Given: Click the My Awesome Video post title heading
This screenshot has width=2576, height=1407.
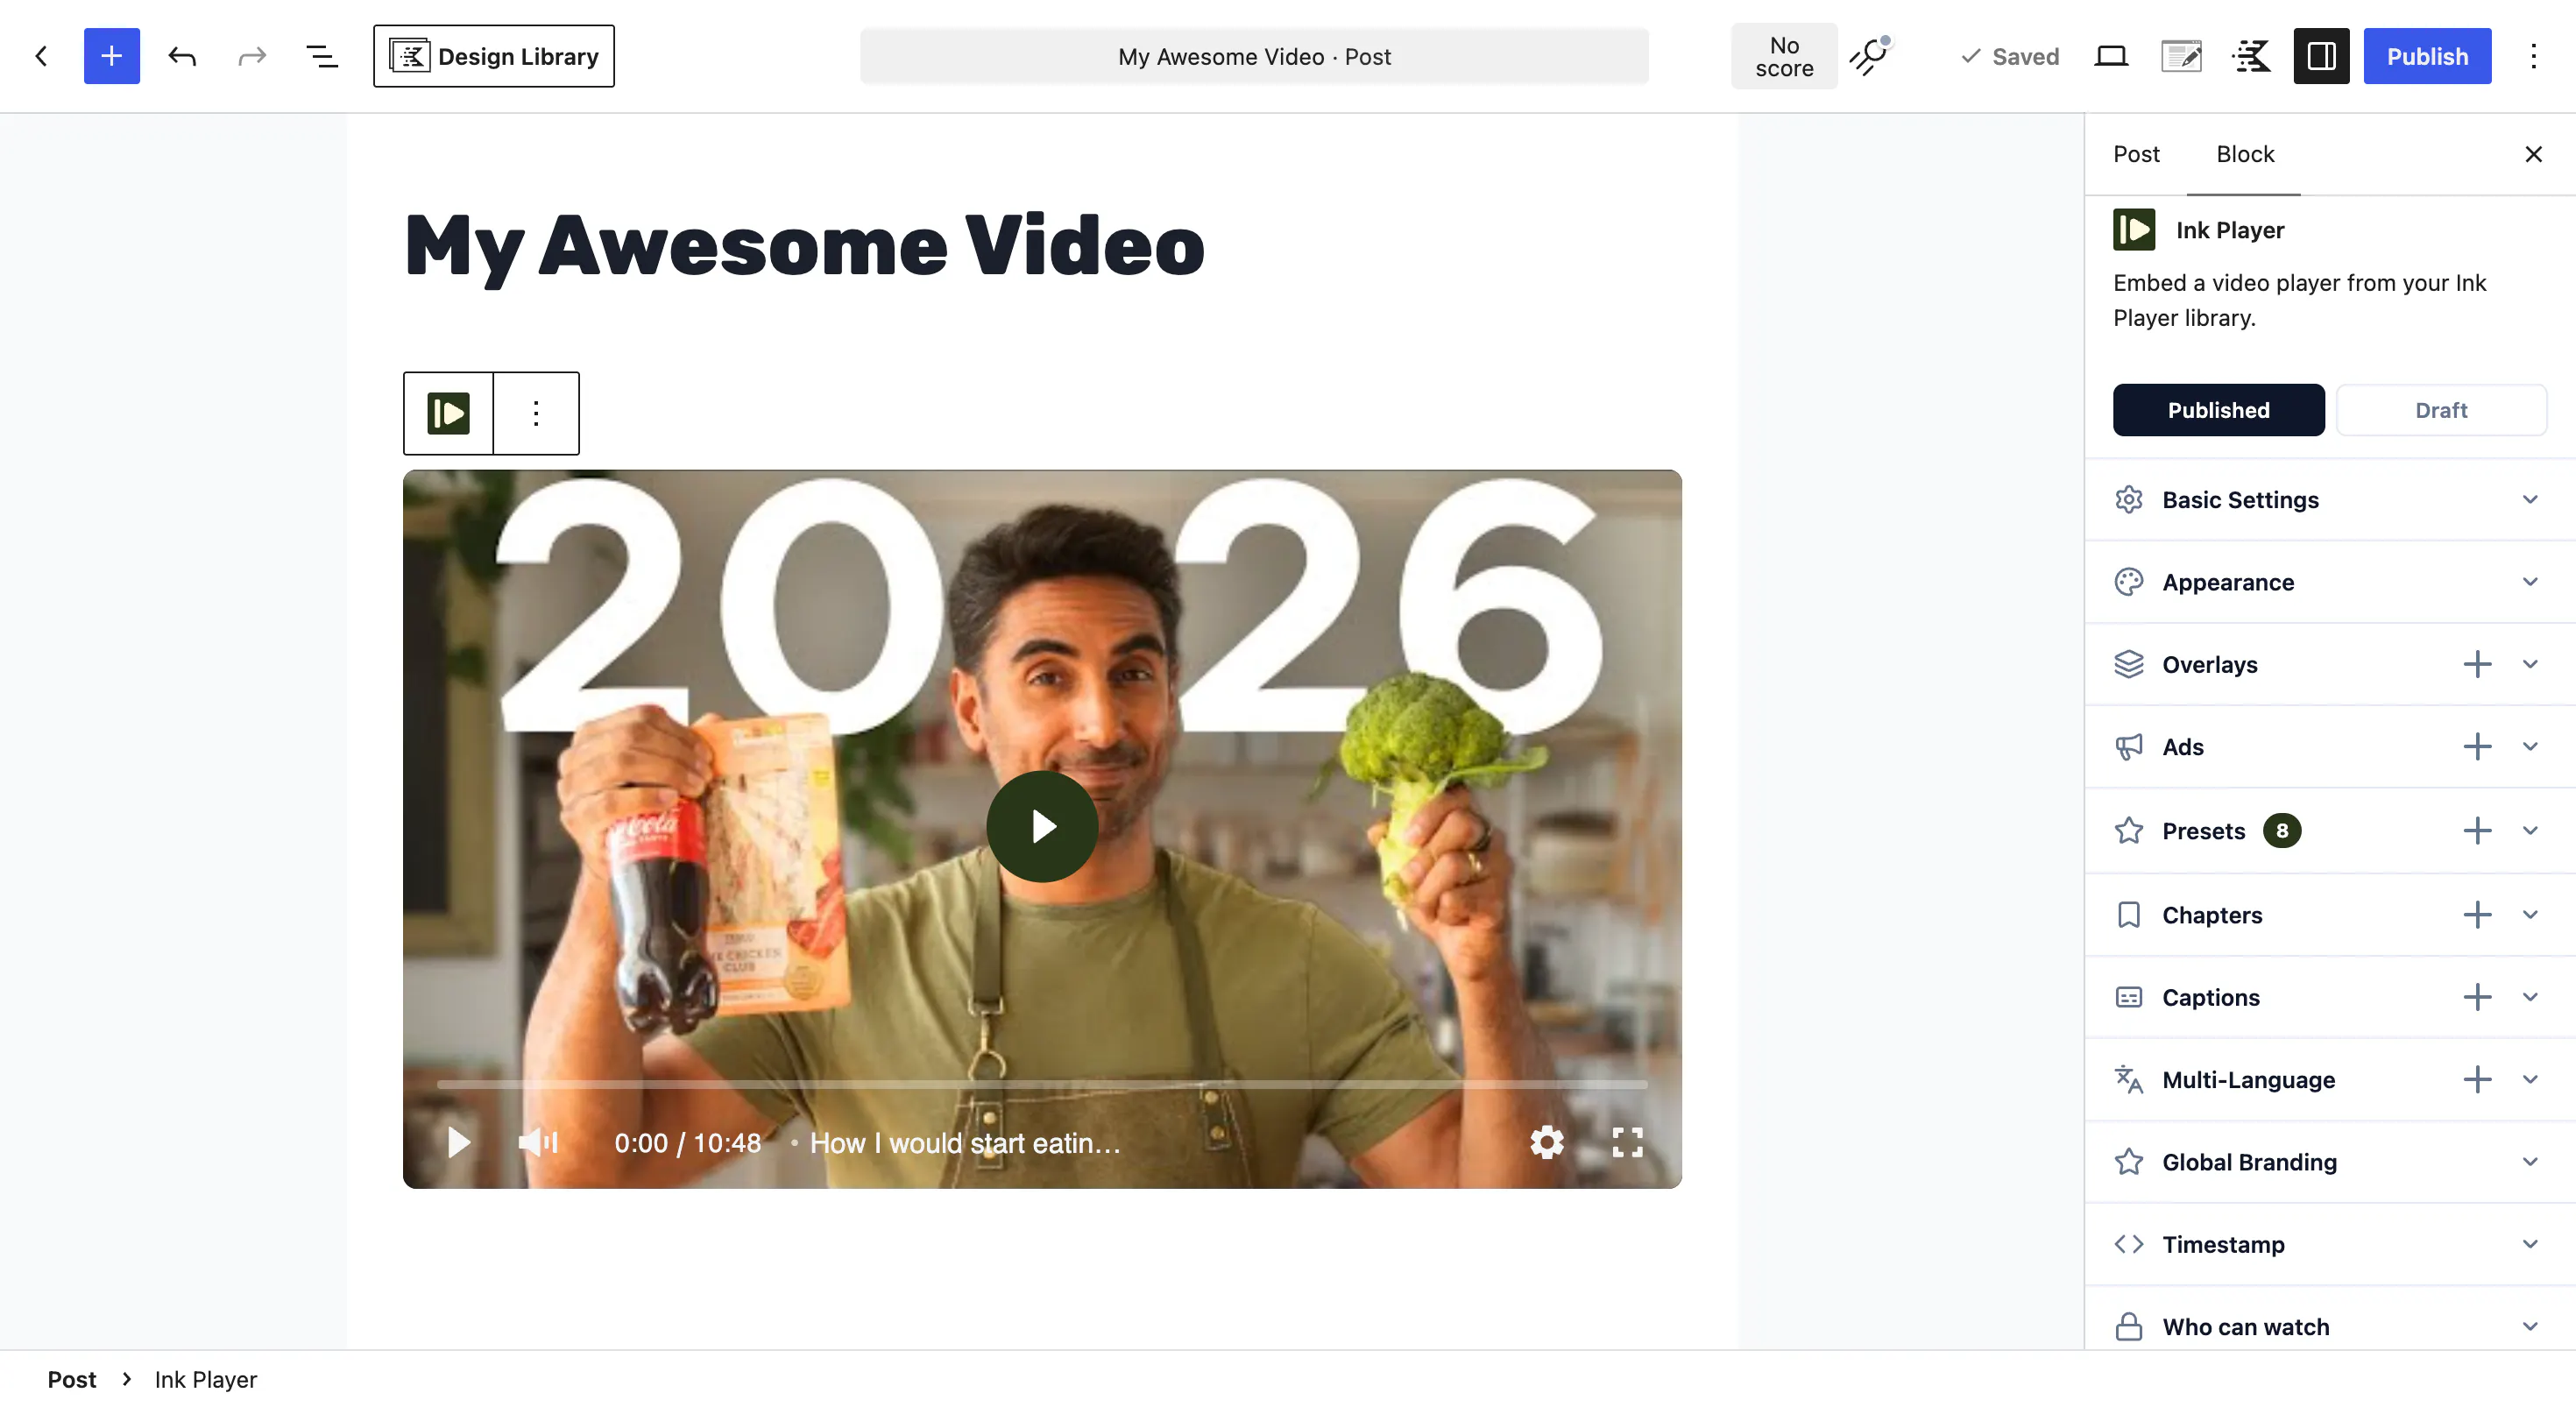Looking at the screenshot, I should click(x=805, y=246).
